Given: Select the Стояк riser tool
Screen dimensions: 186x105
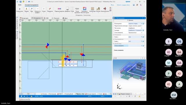Looking at the screenshot, I should coord(72,10).
